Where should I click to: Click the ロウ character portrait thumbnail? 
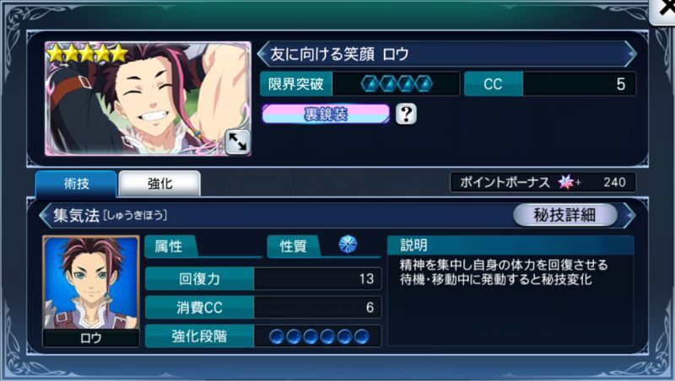91,291
